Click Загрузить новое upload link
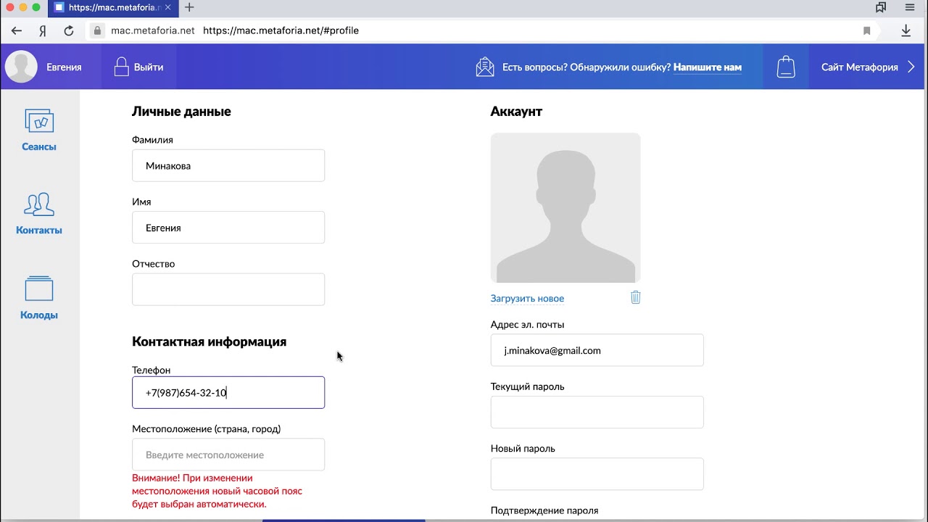 click(527, 298)
